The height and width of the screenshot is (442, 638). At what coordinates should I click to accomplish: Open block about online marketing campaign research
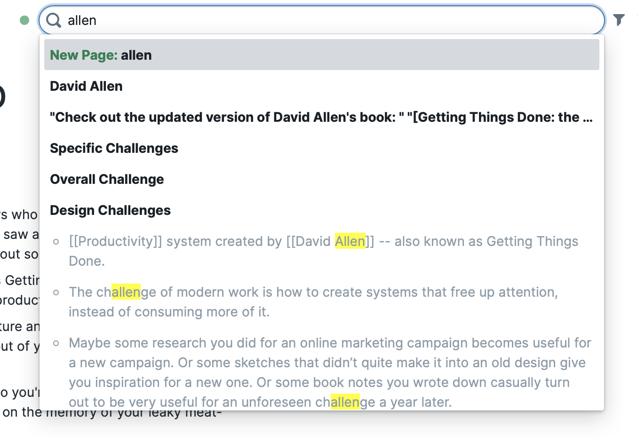tap(329, 372)
